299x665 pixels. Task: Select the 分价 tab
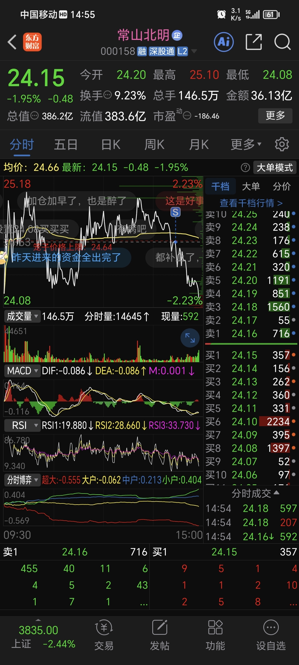coord(282,186)
